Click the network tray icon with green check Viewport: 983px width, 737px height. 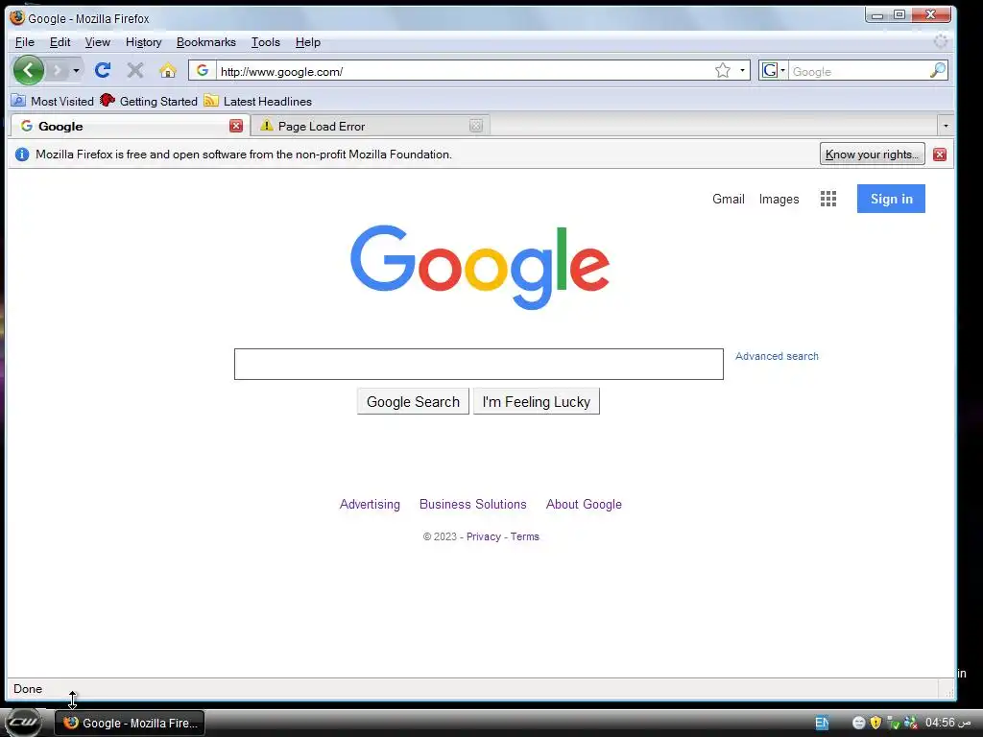[x=893, y=723]
